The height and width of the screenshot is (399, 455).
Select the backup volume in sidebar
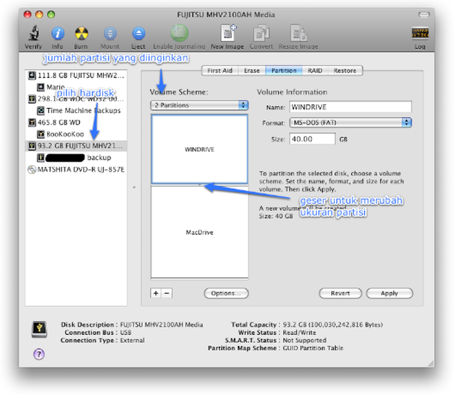[76, 158]
